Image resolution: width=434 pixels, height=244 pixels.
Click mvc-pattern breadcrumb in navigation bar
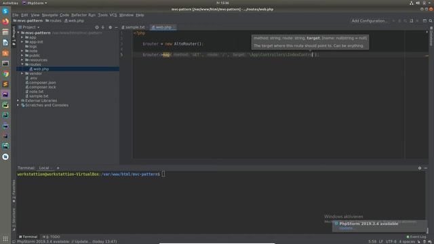(x=28, y=21)
